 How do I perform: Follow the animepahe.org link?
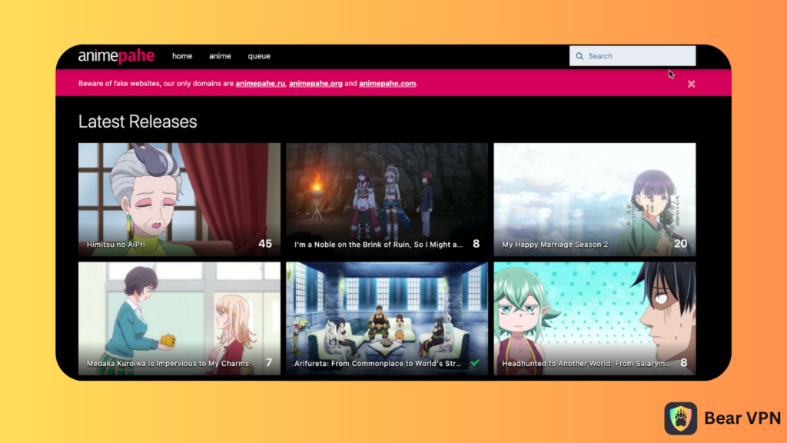[x=316, y=83]
